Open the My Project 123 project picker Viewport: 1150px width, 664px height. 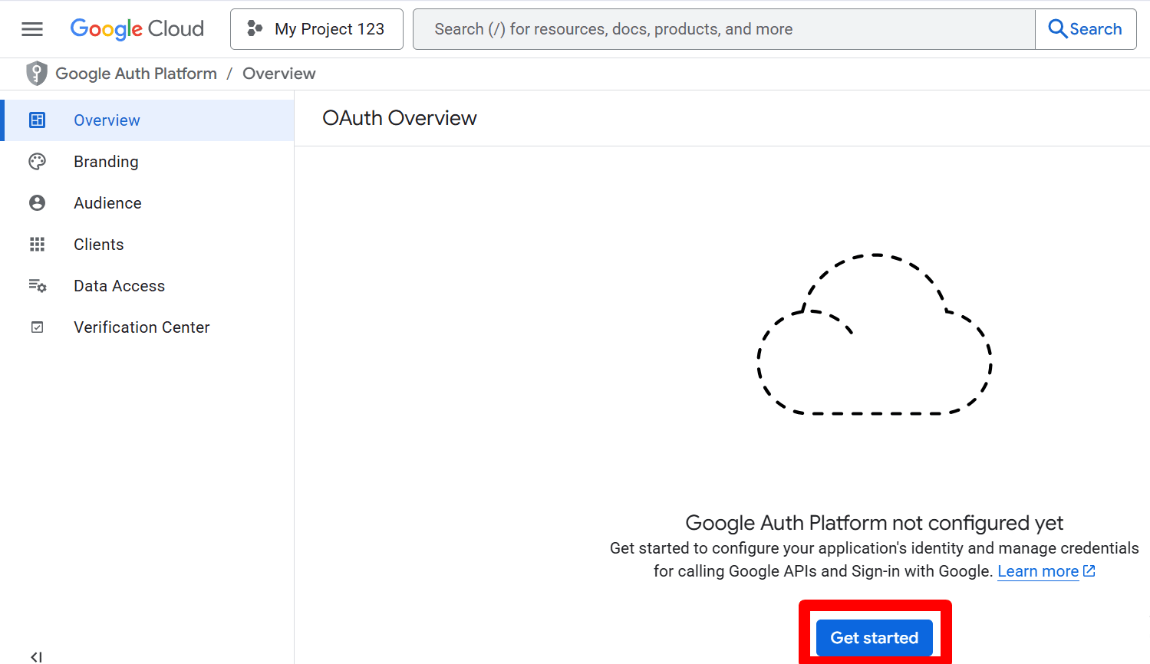[317, 29]
